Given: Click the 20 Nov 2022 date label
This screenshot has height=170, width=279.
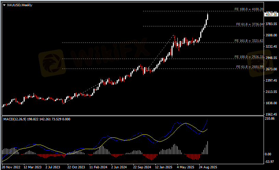Looking at the screenshot, I should [x=11, y=167].
